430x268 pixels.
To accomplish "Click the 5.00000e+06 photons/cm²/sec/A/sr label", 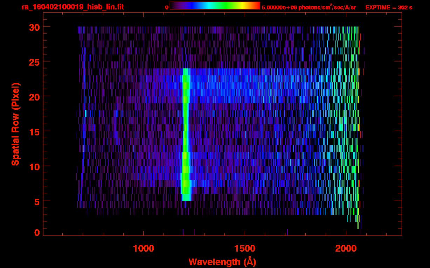I will (x=309, y=7).
